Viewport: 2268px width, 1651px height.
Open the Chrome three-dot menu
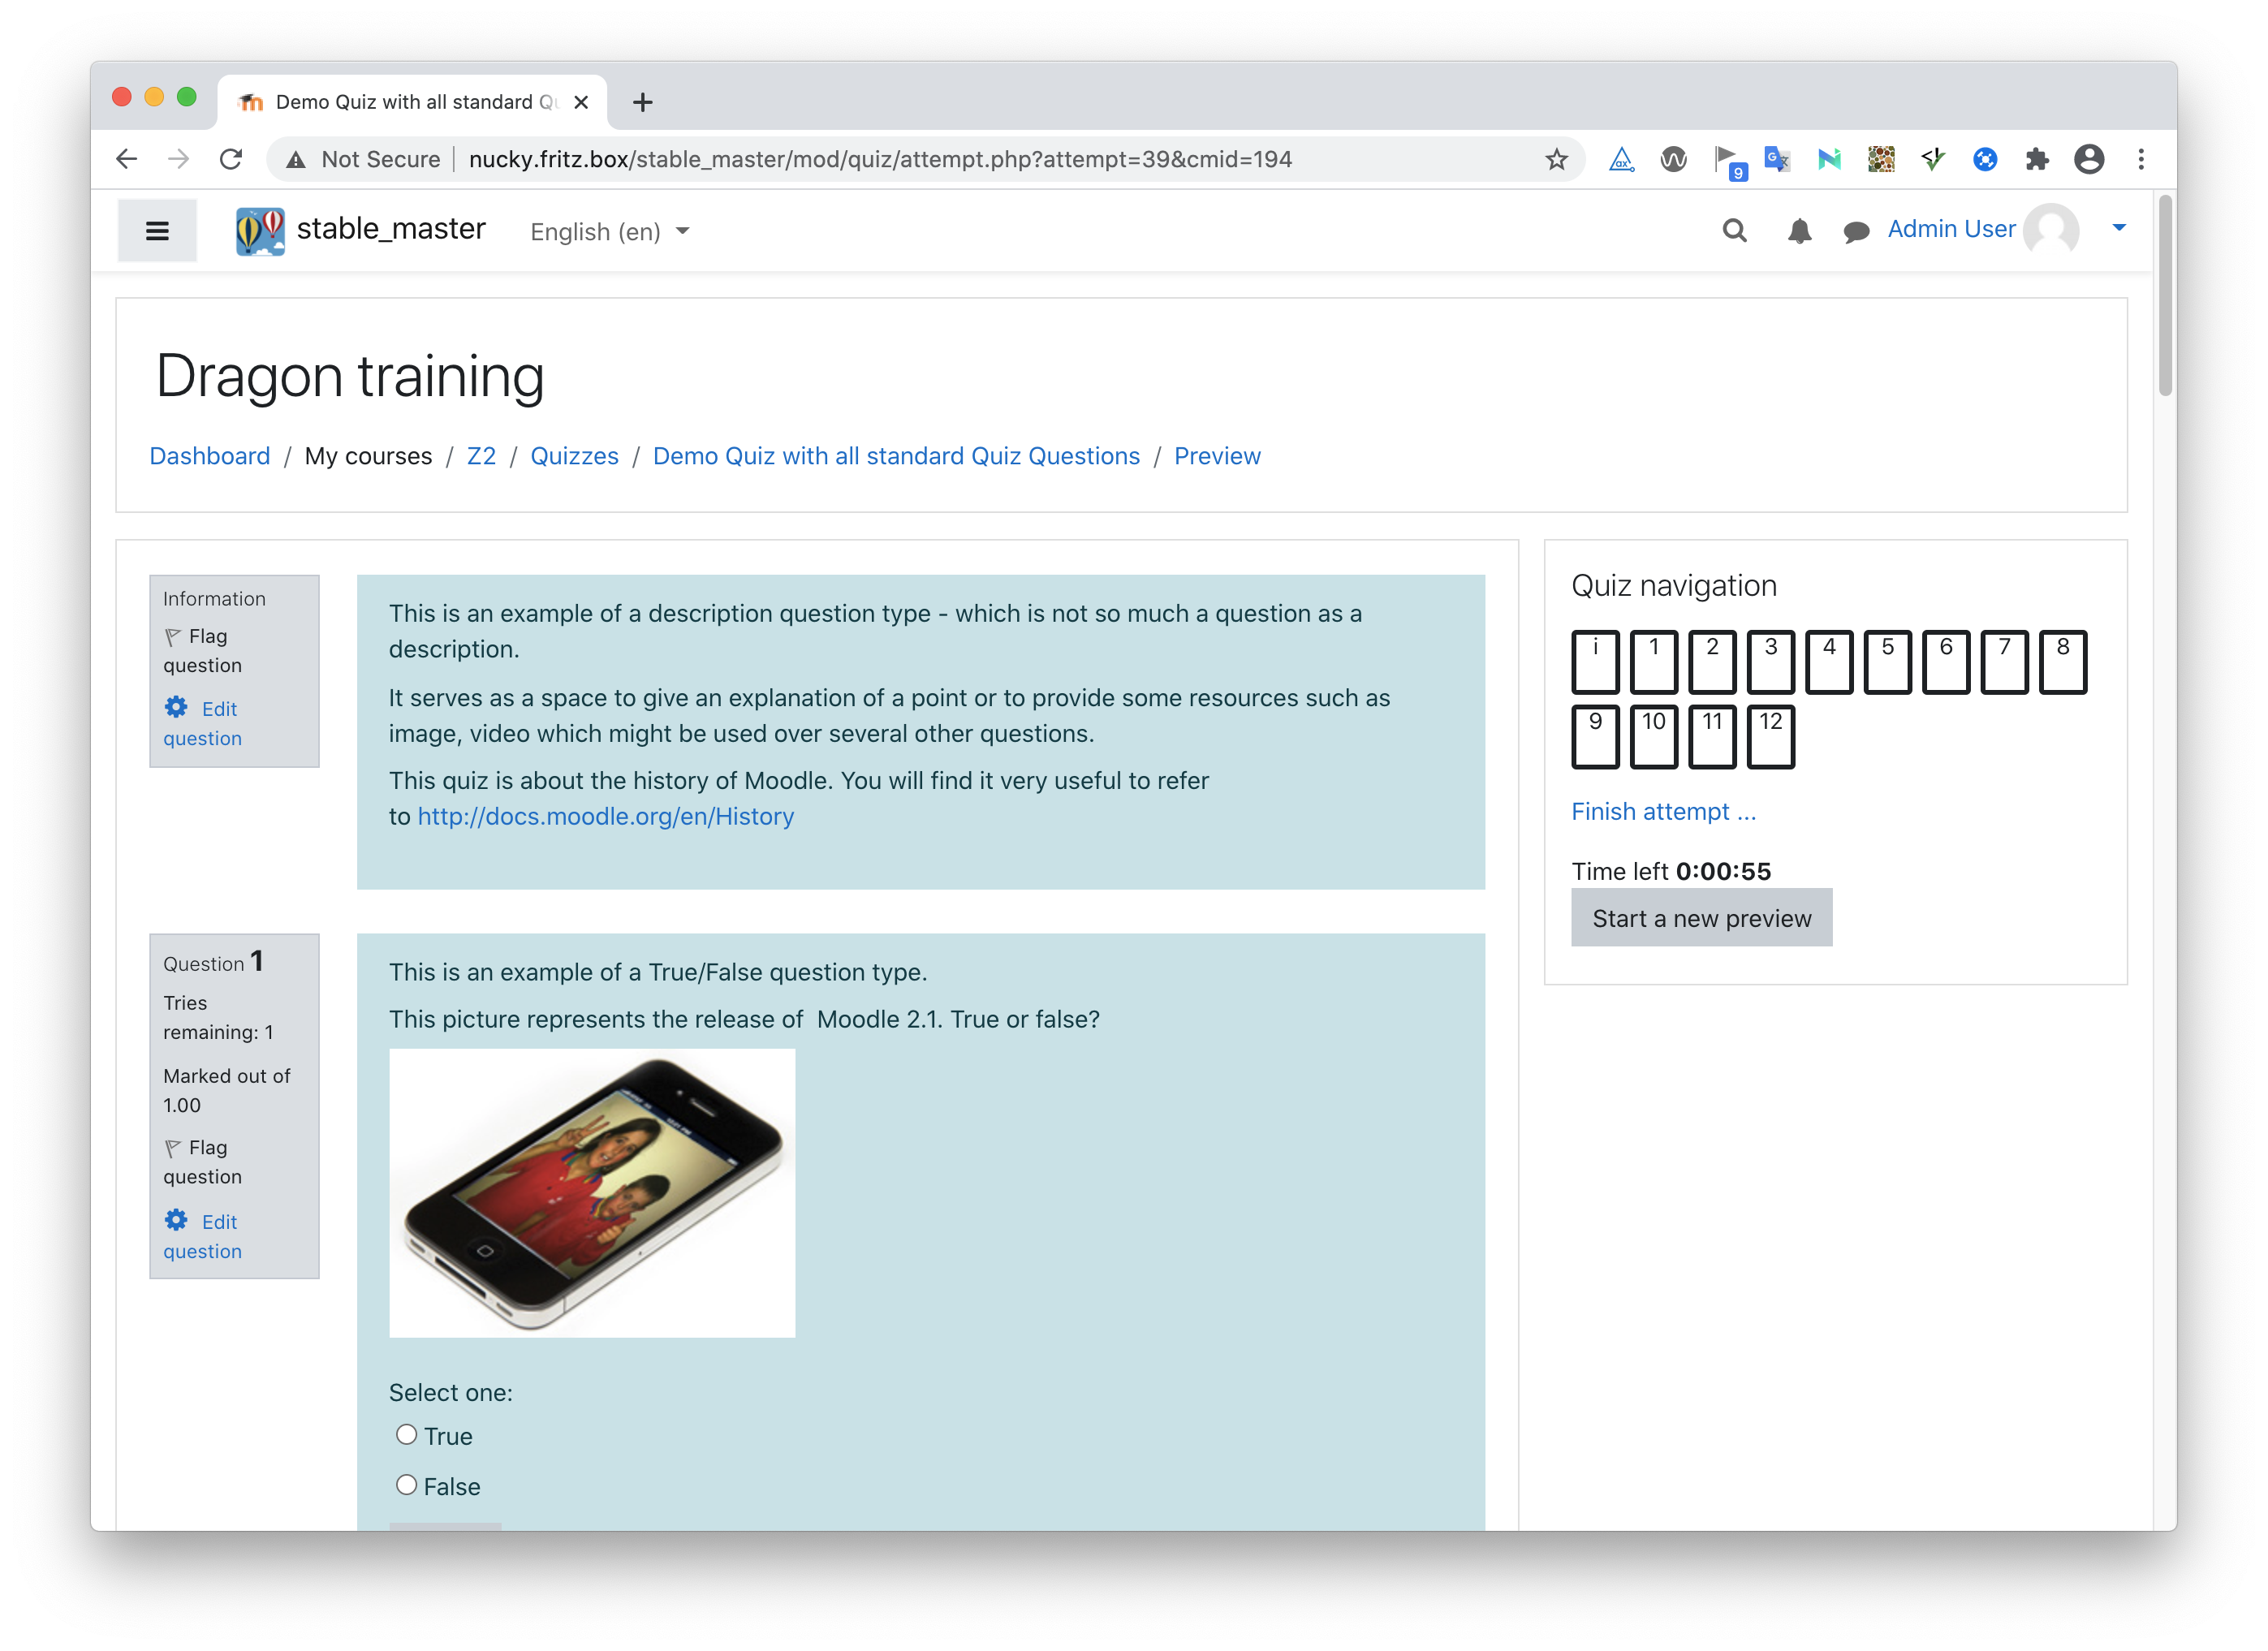pyautogui.click(x=2141, y=159)
